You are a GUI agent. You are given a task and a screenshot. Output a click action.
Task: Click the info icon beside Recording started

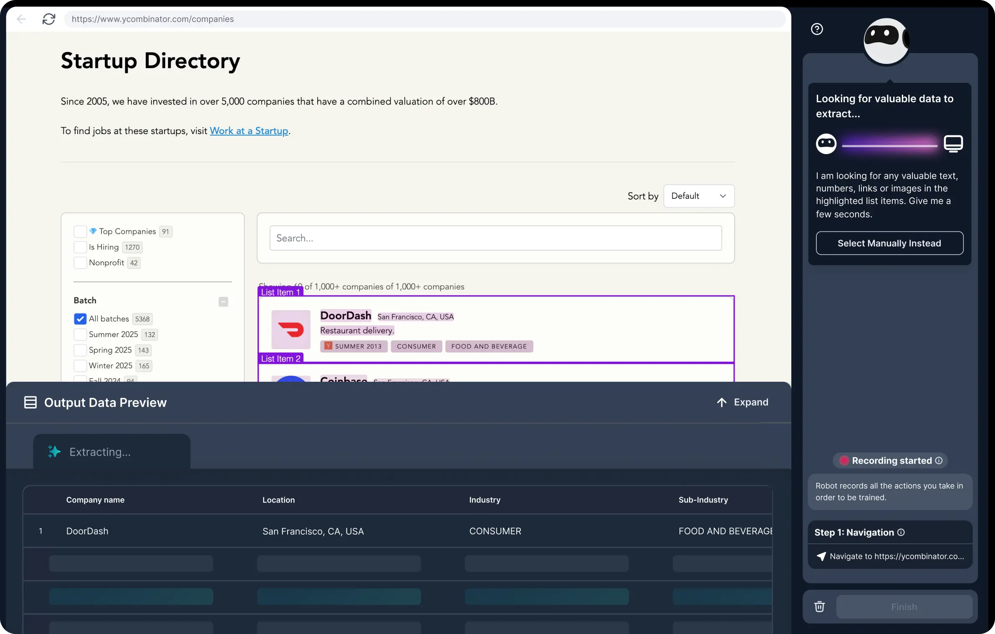click(x=939, y=460)
